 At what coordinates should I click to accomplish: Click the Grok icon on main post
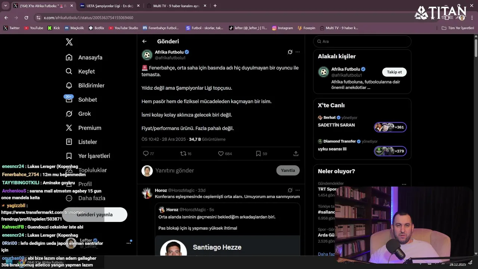[290, 52]
